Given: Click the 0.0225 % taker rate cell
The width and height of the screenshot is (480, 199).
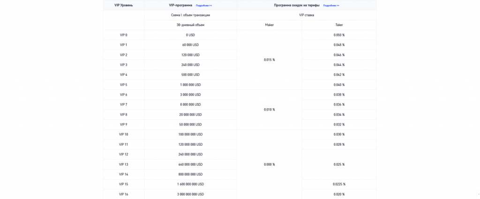Looking at the screenshot, I should pos(339,184).
